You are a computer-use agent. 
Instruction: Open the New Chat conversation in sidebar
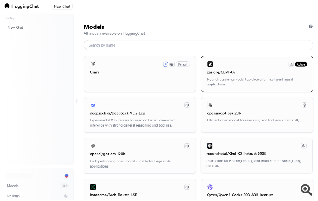(16, 28)
